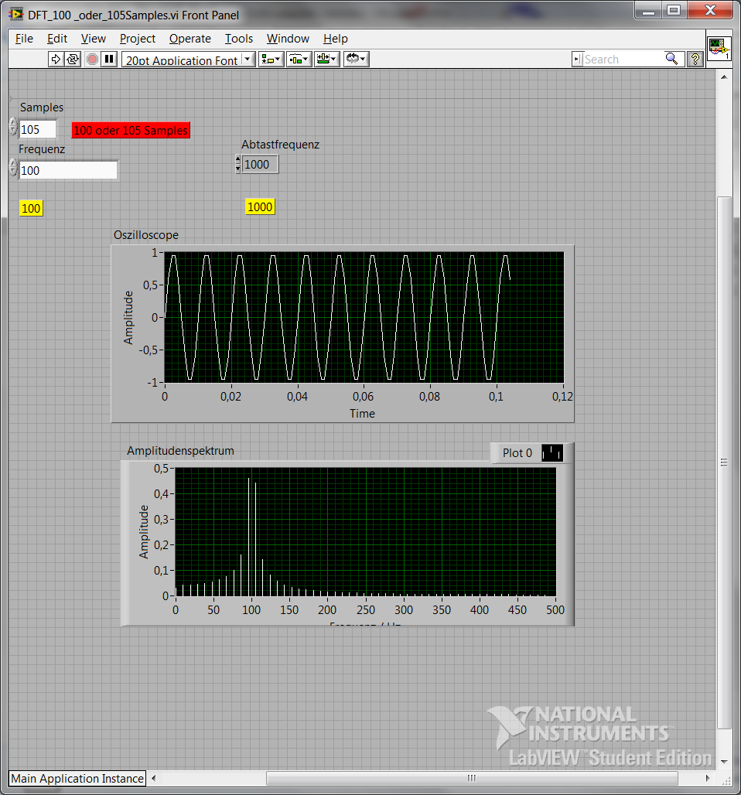Open the Align Objects tool
Screen dimensions: 741x795
coord(271,59)
